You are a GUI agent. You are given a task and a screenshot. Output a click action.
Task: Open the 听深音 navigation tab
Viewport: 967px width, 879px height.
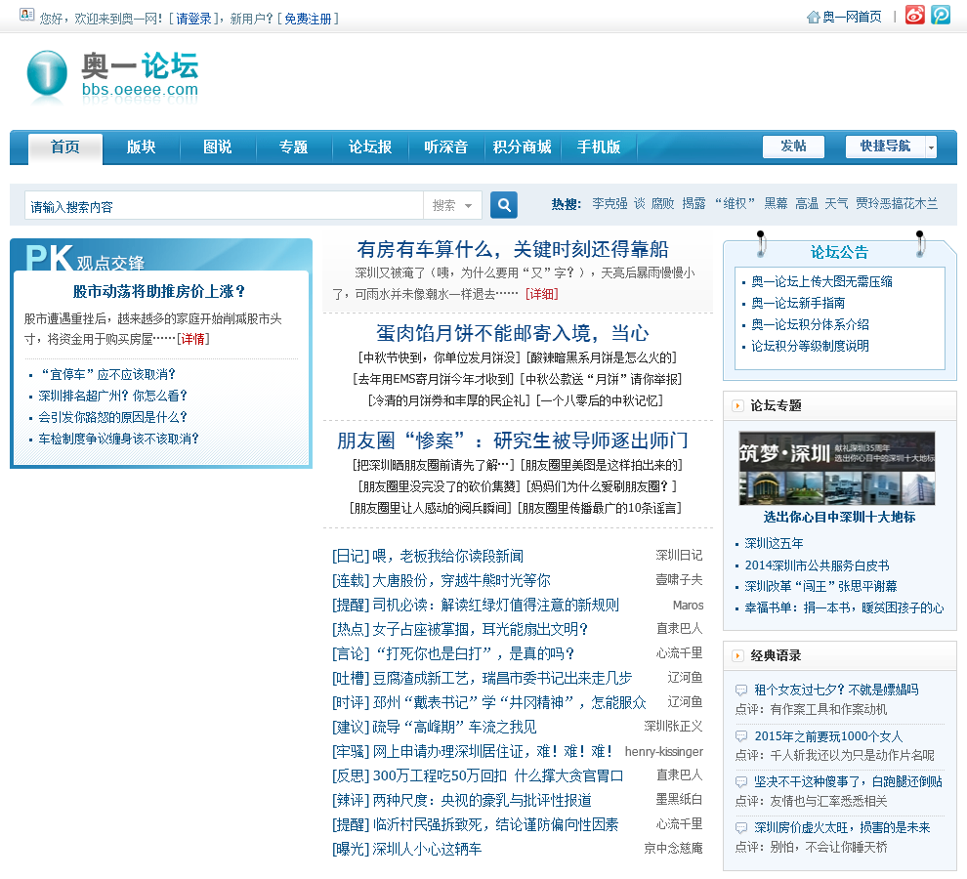445,147
